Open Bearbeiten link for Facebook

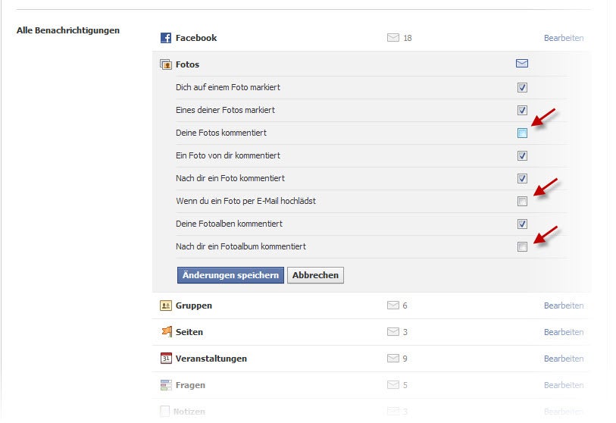564,38
